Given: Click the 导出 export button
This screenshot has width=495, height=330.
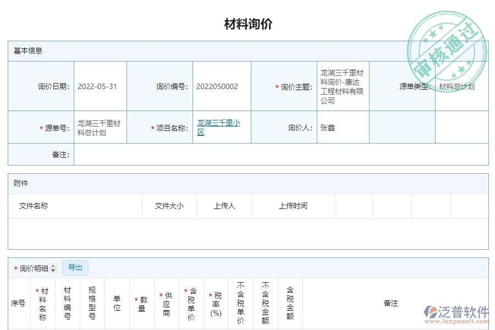Looking at the screenshot, I should point(75,268).
